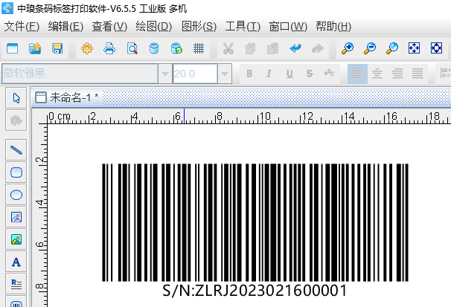Click into the font size 20.0 field
451x307 pixels.
195,74
